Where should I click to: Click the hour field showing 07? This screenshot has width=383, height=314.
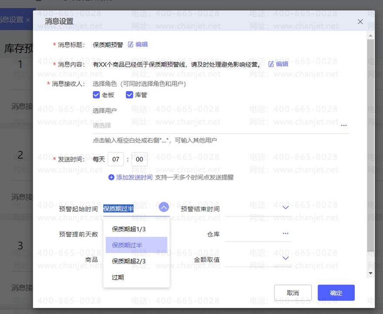click(x=115, y=159)
